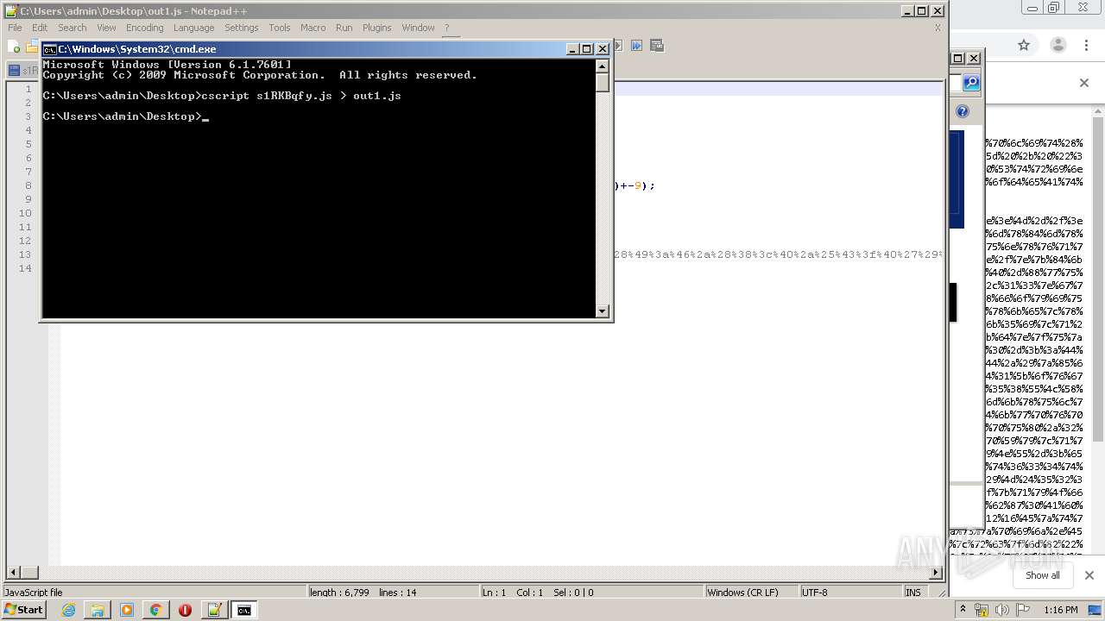Show hidden system tray icons arrow

(x=963, y=609)
